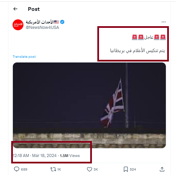Like the post with the heart icon
The width and height of the screenshot is (176, 175).
point(90,169)
